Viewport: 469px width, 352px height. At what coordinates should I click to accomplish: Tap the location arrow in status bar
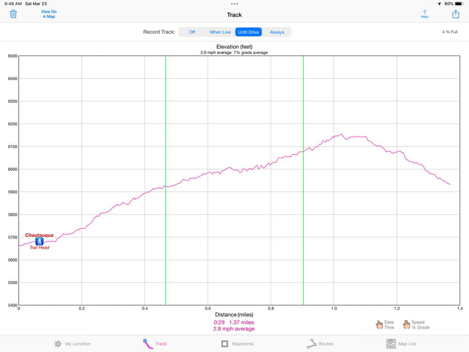439,4
